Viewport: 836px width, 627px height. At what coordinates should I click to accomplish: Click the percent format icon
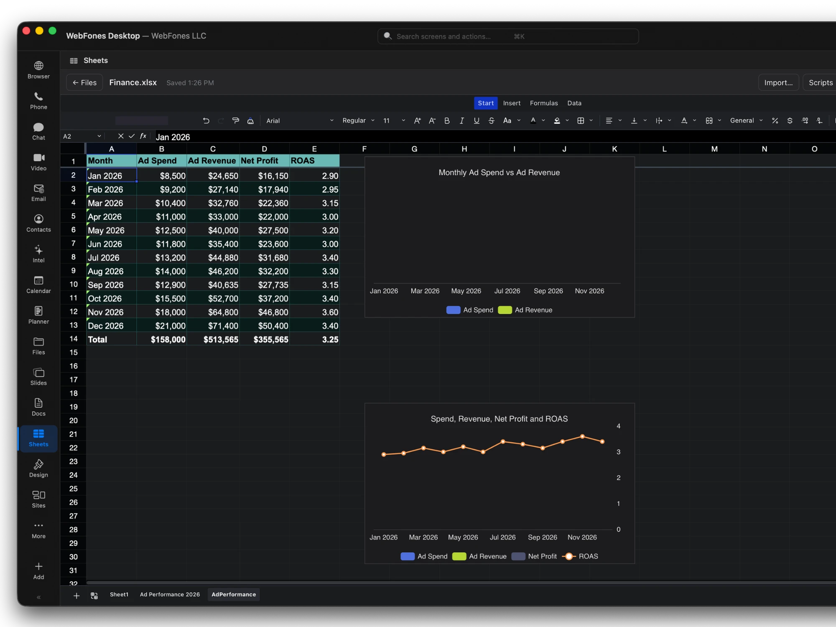(x=775, y=121)
